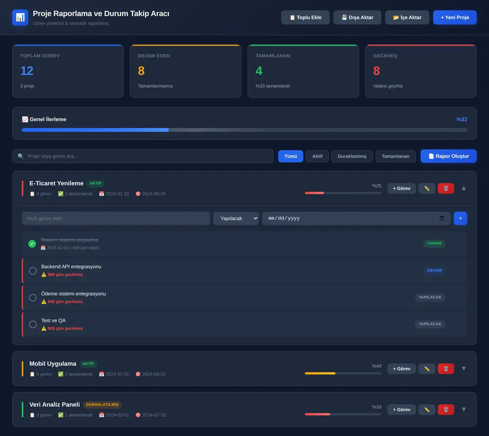The width and height of the screenshot is (489, 436).
Task: Focus the 'Proje veya görev ara...' search field
Action: (143, 156)
